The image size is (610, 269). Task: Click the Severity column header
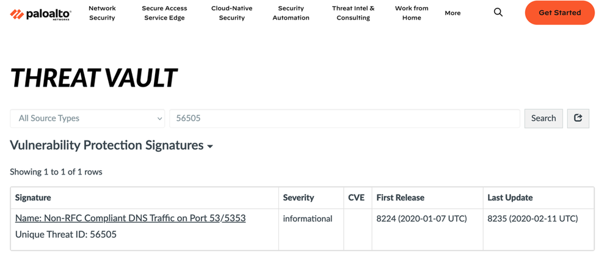tap(299, 198)
